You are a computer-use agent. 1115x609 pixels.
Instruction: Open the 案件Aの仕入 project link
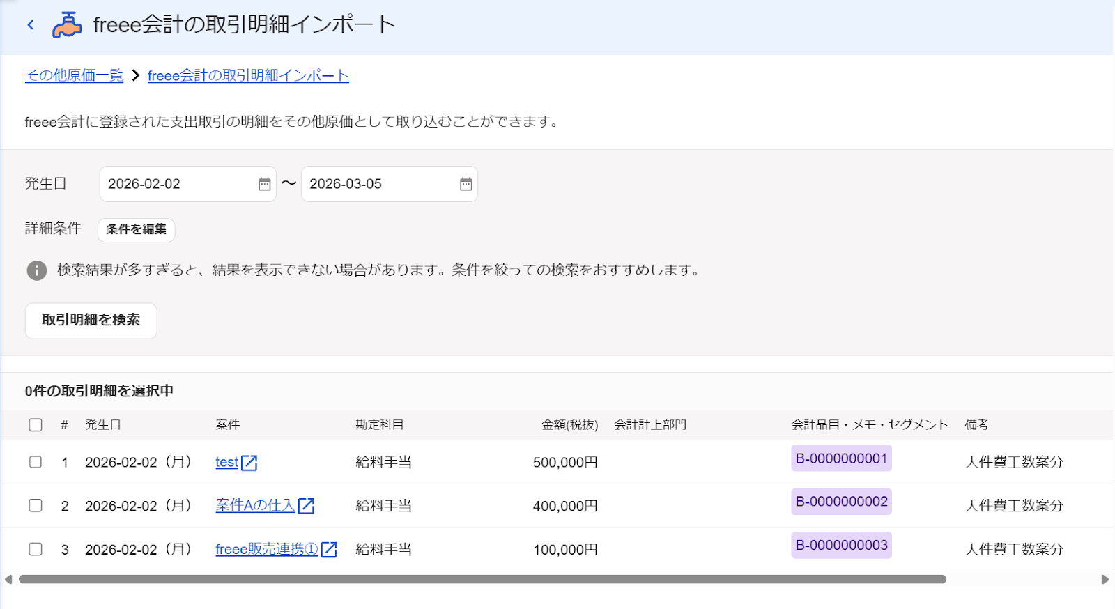pos(255,506)
